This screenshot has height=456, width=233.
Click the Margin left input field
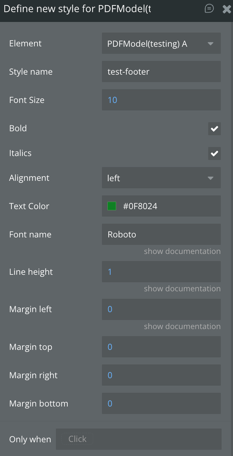pyautogui.click(x=162, y=310)
